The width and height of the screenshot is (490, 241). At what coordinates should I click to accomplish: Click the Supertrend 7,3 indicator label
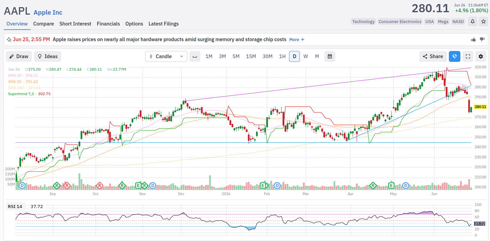click(29, 94)
